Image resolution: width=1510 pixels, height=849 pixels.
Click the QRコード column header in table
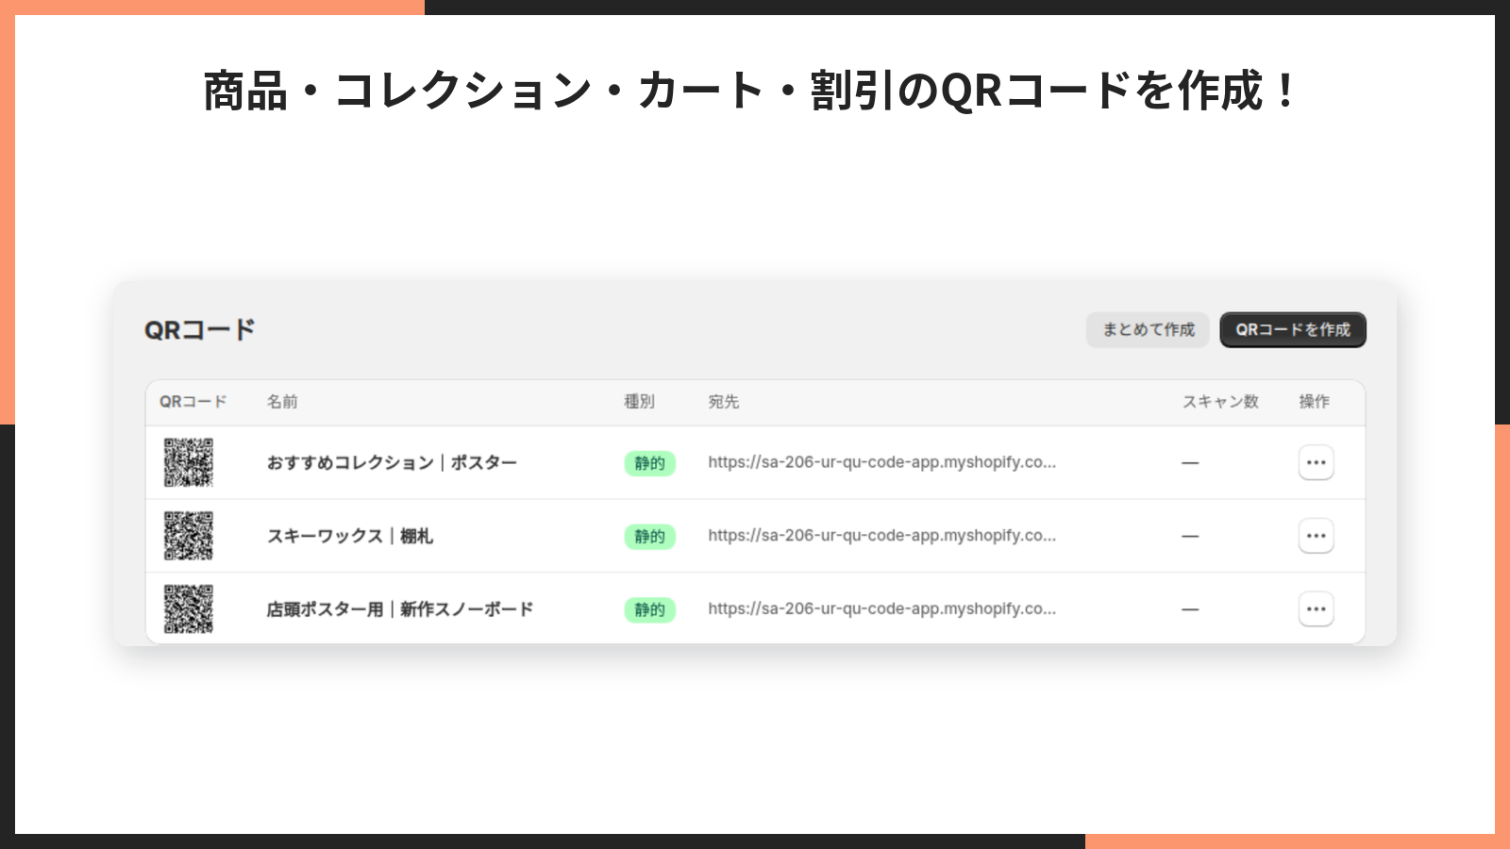click(193, 402)
